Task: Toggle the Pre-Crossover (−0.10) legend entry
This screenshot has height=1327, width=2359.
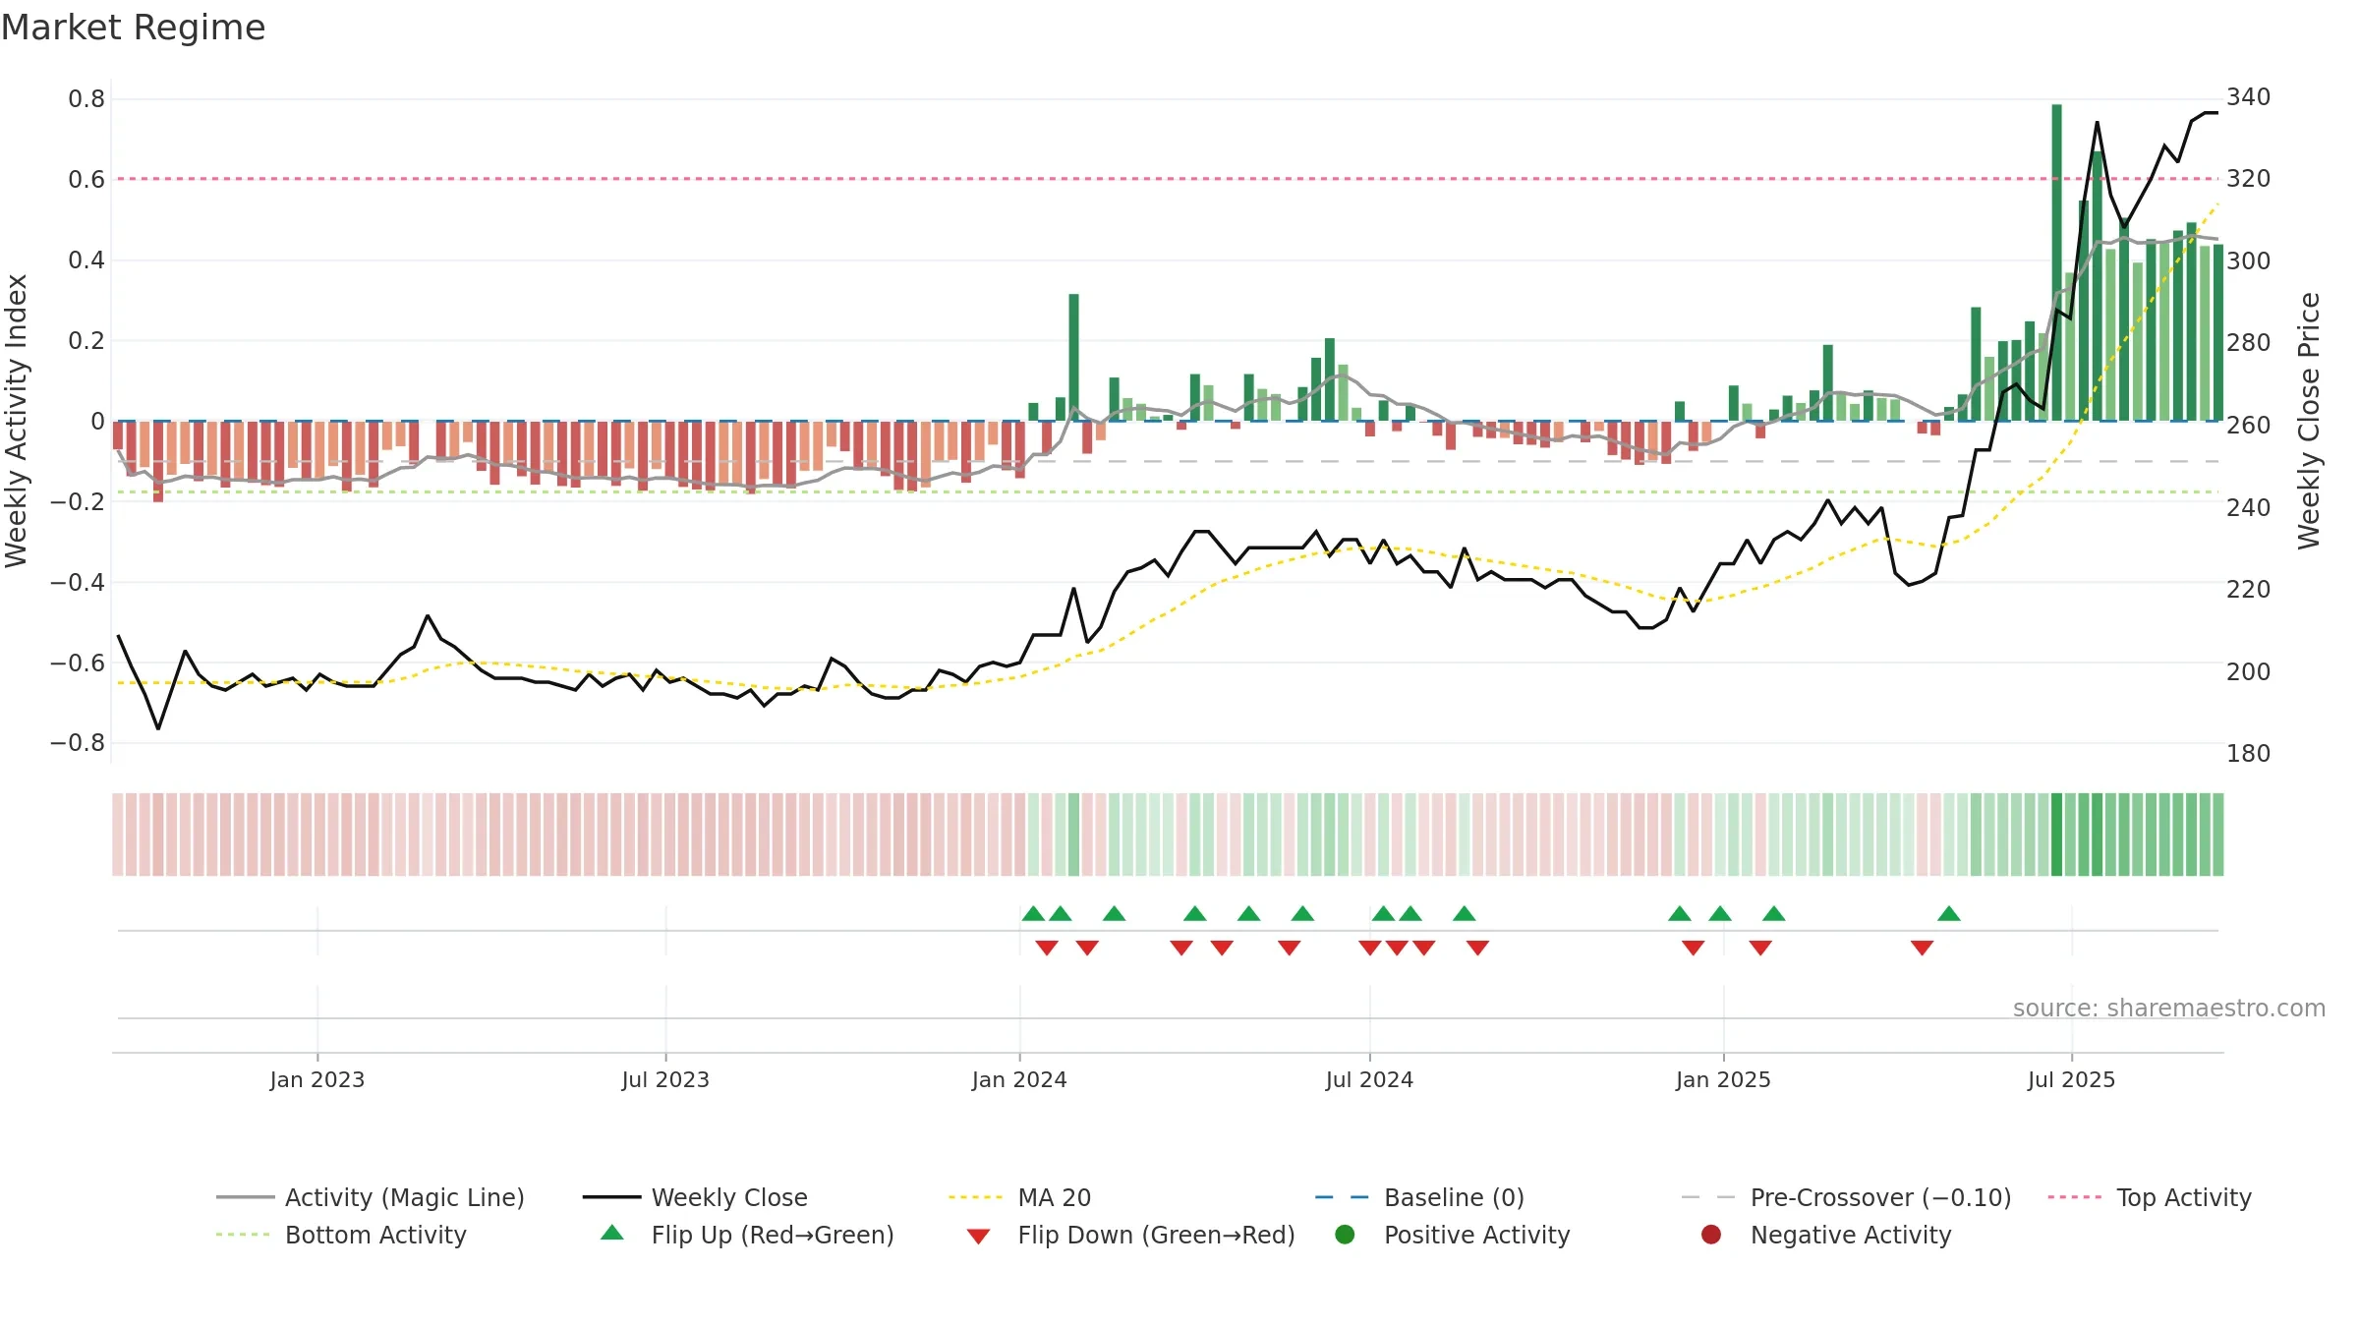Action: coord(1846,1197)
